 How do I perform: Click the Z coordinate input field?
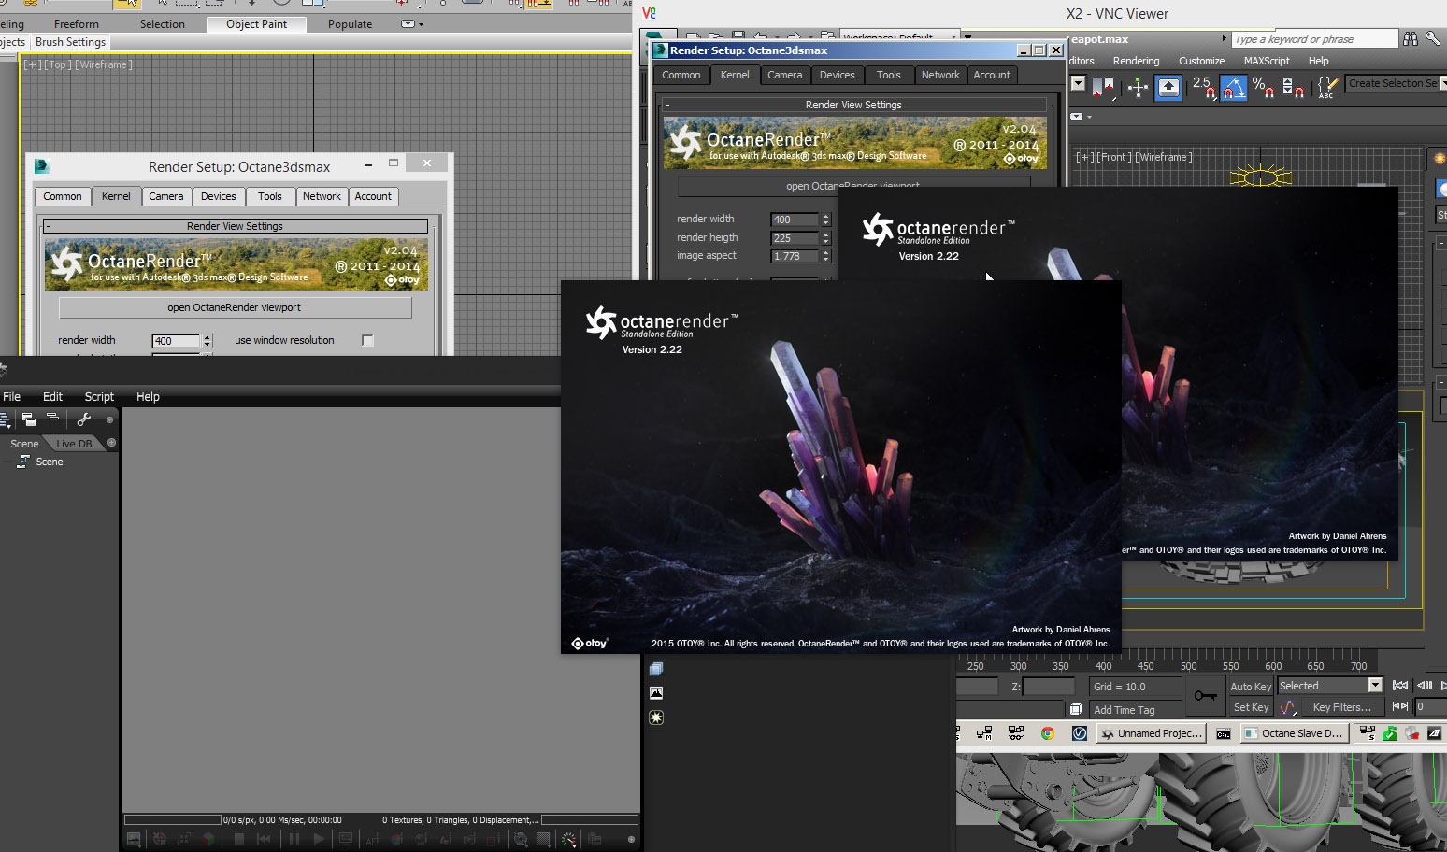tap(1048, 687)
